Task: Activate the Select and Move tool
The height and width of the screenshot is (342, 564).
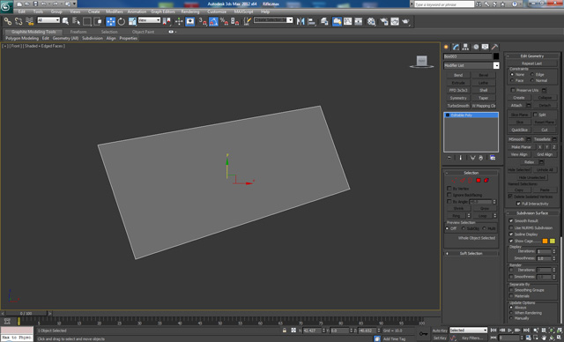Action: point(111,21)
